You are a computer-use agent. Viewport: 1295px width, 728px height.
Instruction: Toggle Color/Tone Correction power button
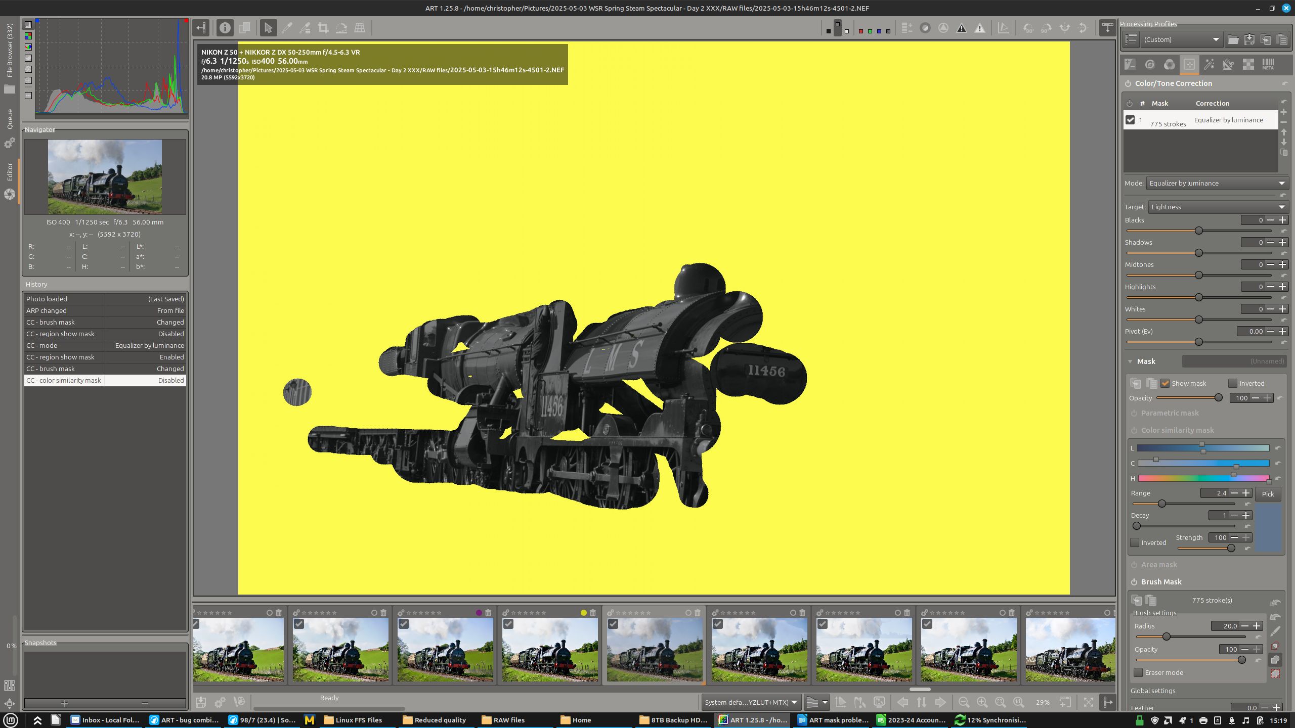point(1128,83)
